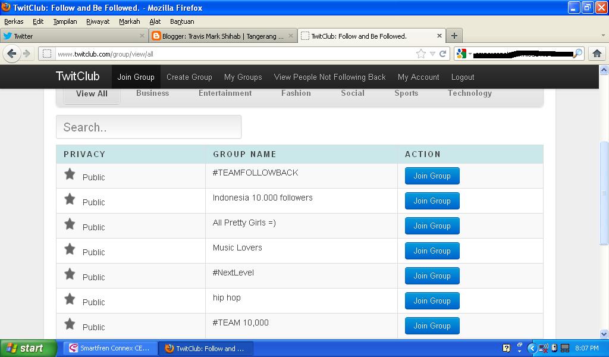Click the star icon in Music Lovers row

[70, 249]
